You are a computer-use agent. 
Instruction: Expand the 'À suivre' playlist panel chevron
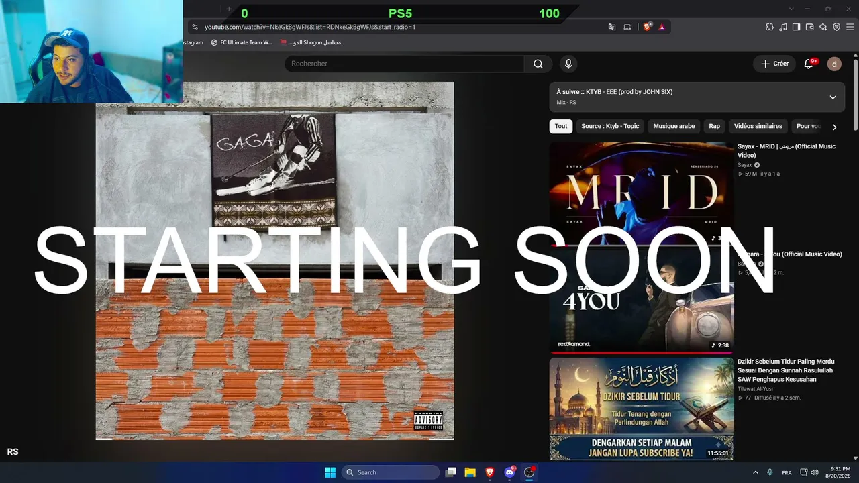click(x=833, y=97)
